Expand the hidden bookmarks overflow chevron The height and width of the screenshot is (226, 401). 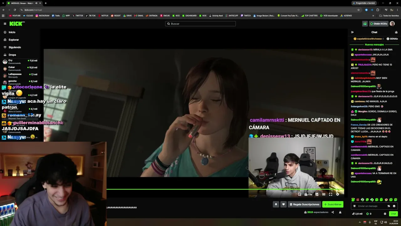tap(373, 15)
